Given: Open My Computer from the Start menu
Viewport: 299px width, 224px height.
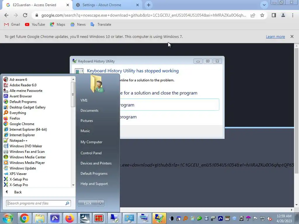Looking at the screenshot, I should click(x=91, y=142).
